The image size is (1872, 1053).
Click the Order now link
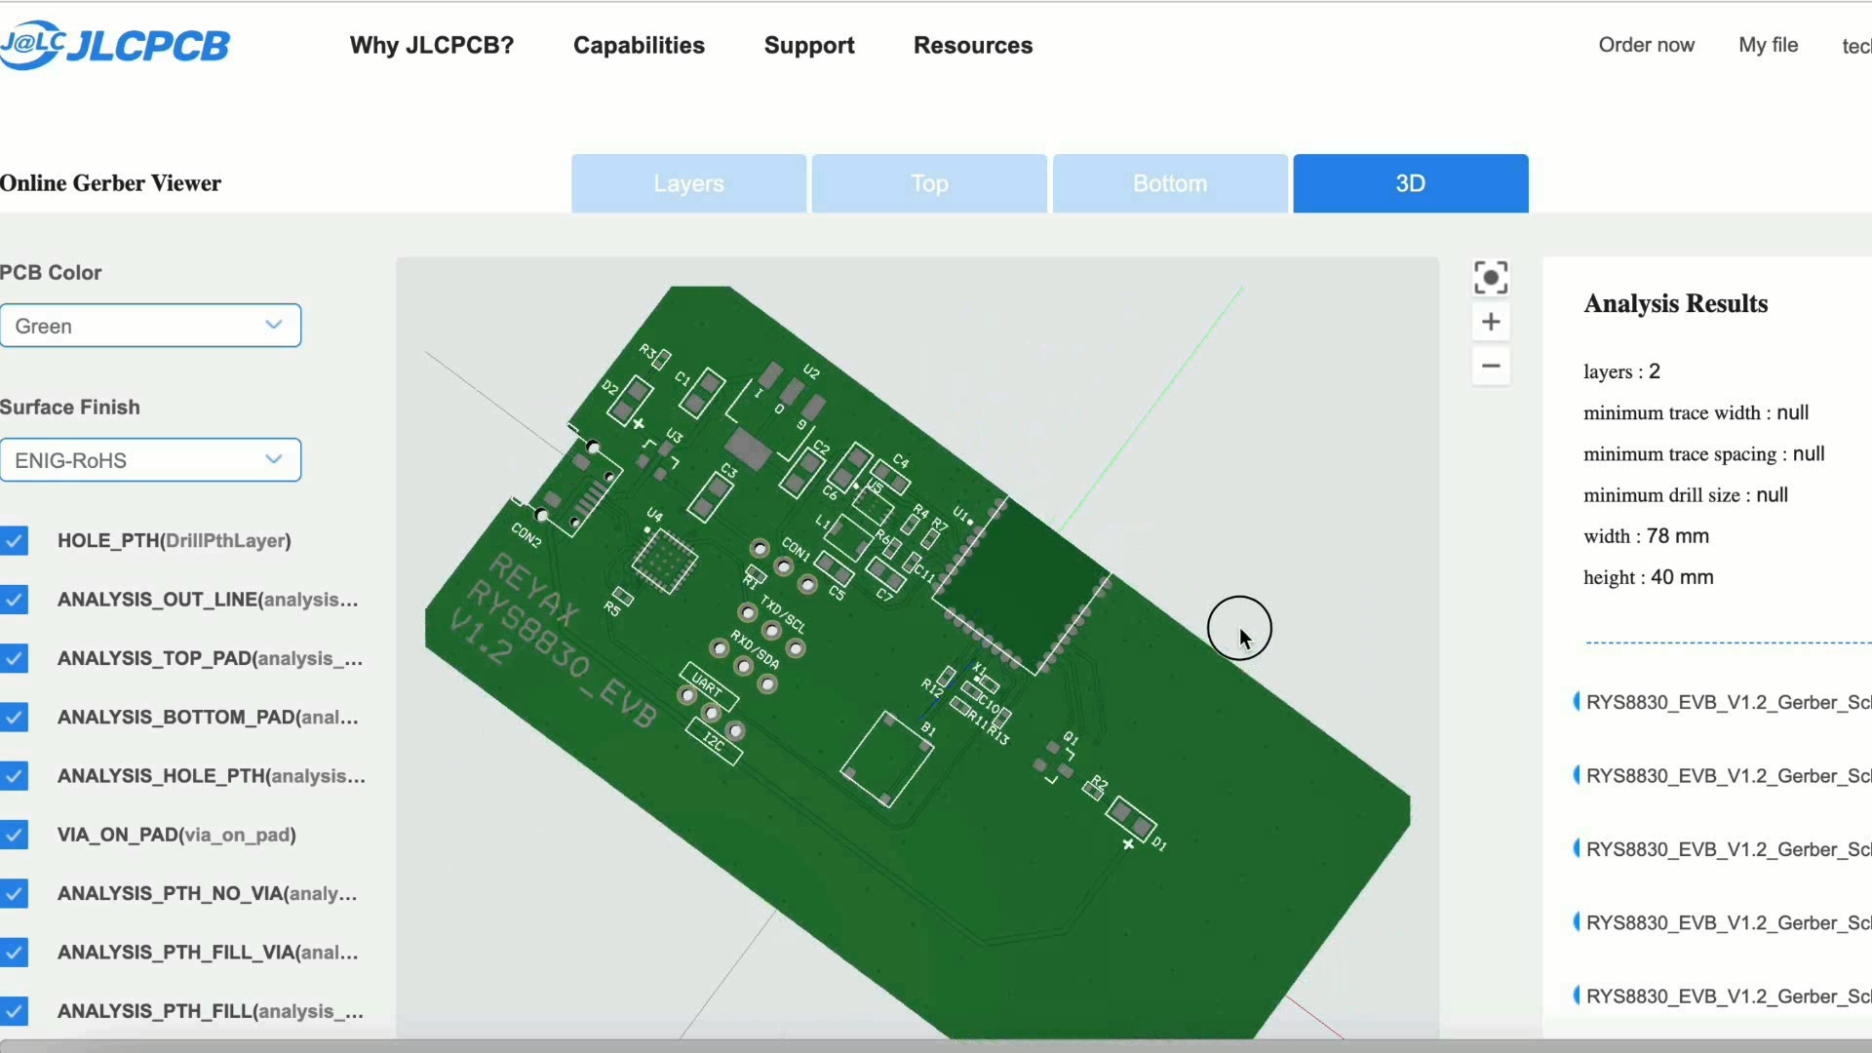1647,45
